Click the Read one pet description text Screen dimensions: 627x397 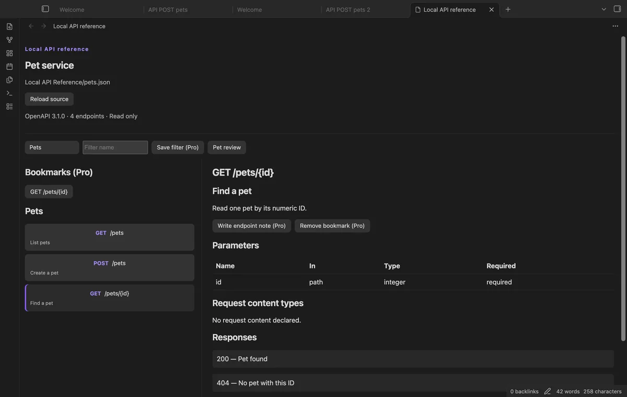tap(260, 208)
